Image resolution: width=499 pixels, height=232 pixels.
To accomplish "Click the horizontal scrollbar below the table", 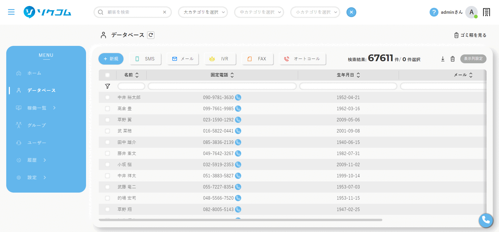I will coord(240,220).
